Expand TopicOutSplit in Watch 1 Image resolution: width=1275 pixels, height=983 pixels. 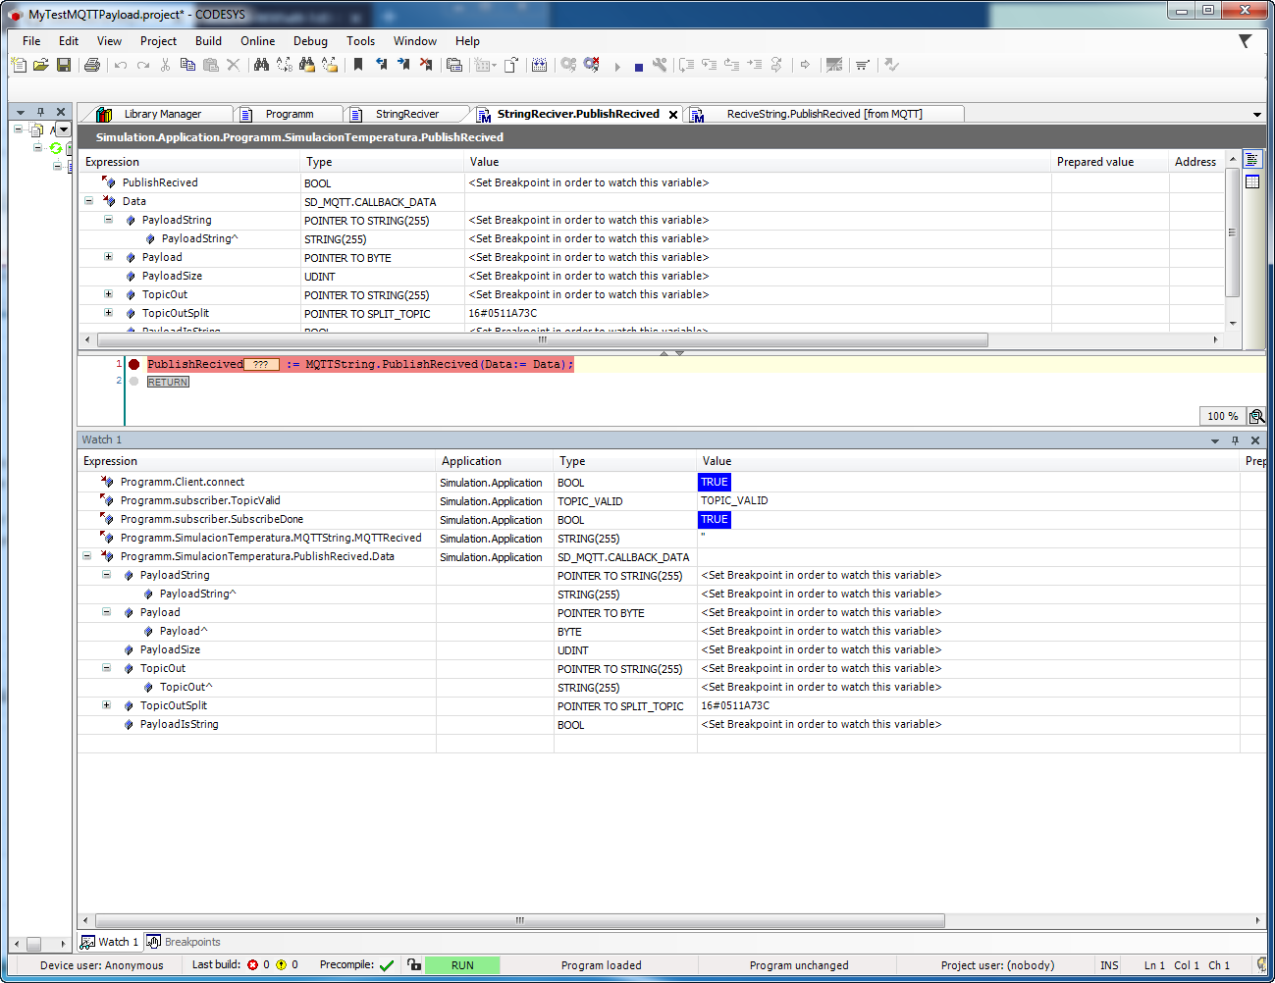coord(106,705)
